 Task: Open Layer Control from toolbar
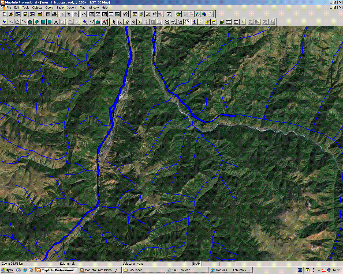click(x=222, y=22)
